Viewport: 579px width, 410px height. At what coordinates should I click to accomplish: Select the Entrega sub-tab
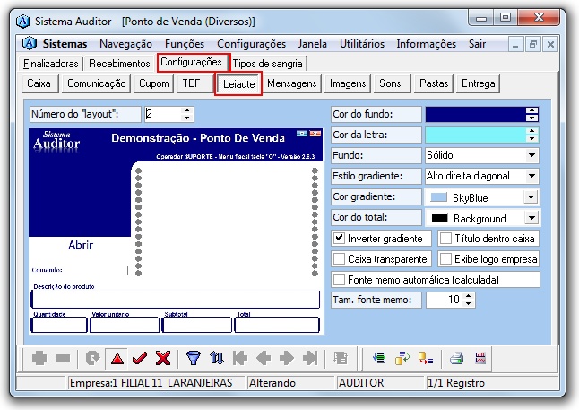click(x=479, y=83)
